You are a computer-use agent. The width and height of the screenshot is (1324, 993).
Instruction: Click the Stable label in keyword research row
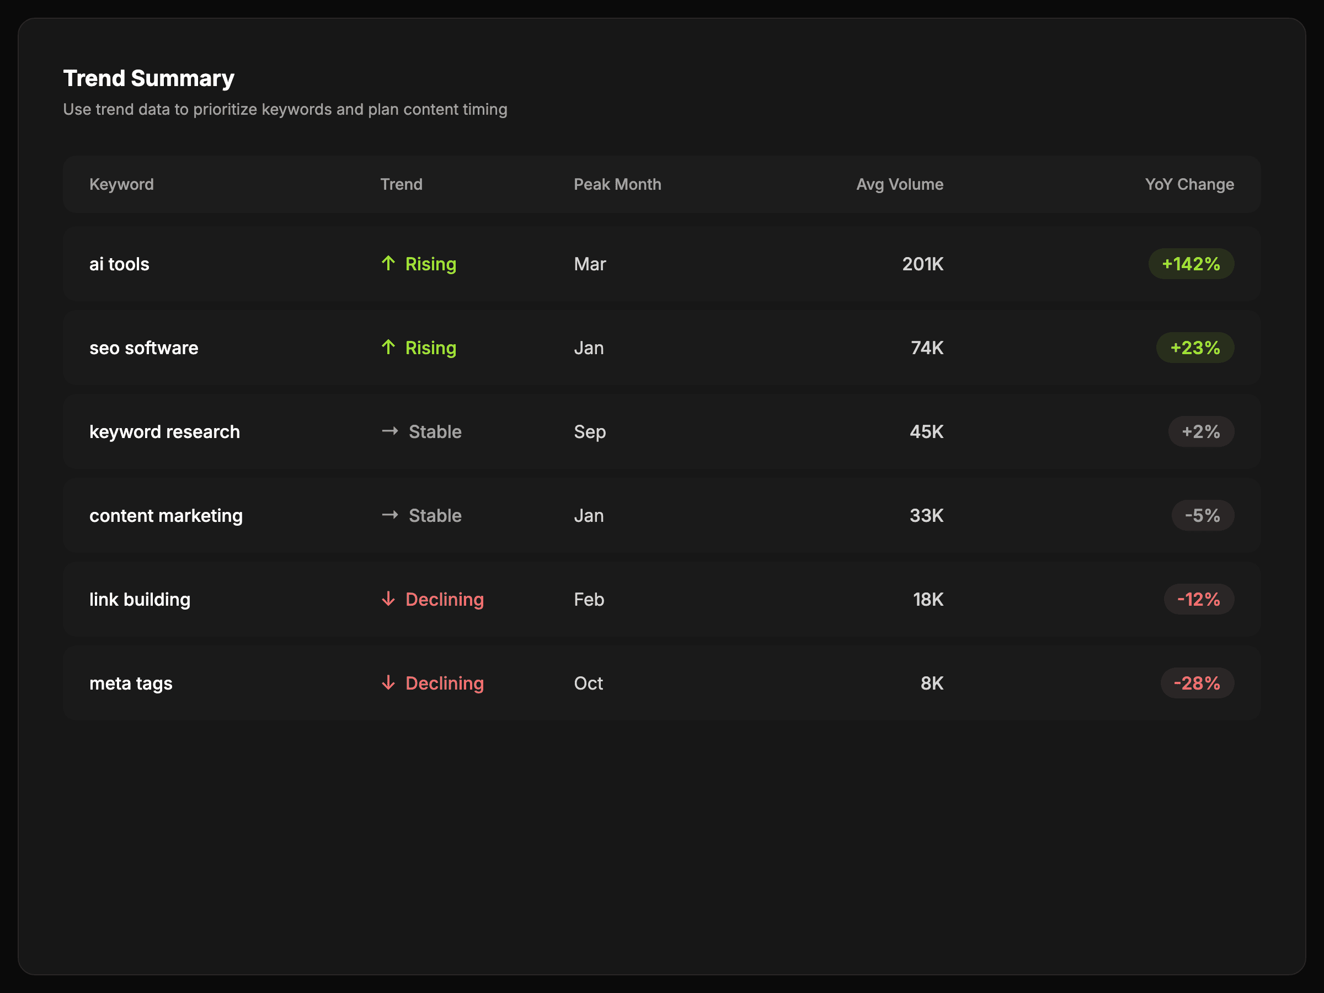click(435, 431)
